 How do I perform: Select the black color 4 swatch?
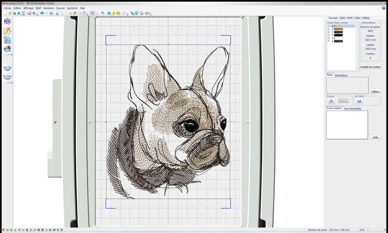tap(339, 35)
